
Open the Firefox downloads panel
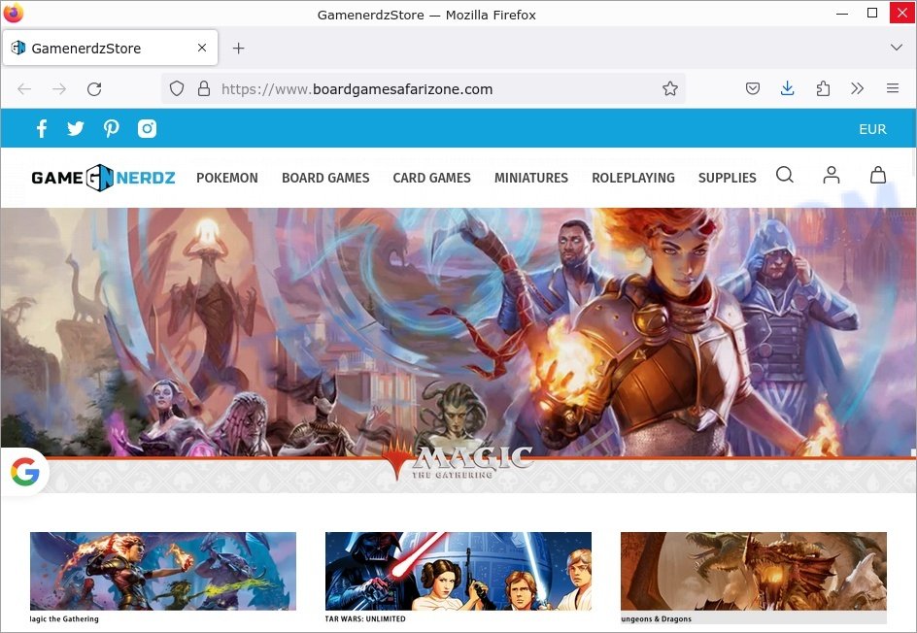coord(788,89)
